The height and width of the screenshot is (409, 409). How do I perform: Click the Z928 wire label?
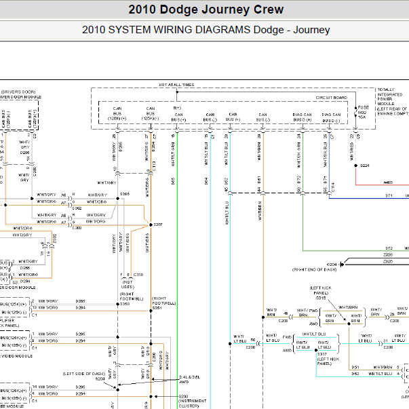tap(388, 254)
